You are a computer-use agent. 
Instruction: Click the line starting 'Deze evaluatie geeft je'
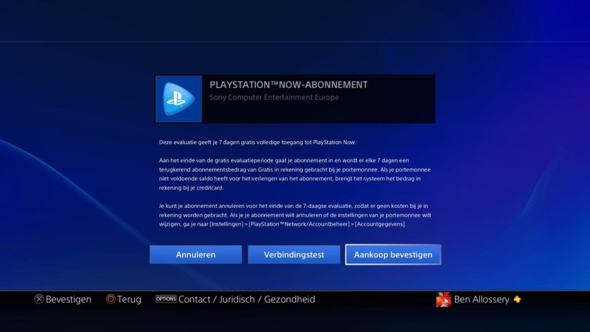[258, 142]
